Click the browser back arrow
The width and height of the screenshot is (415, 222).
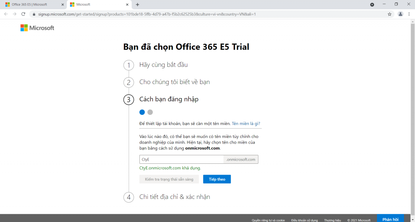(x=6, y=14)
